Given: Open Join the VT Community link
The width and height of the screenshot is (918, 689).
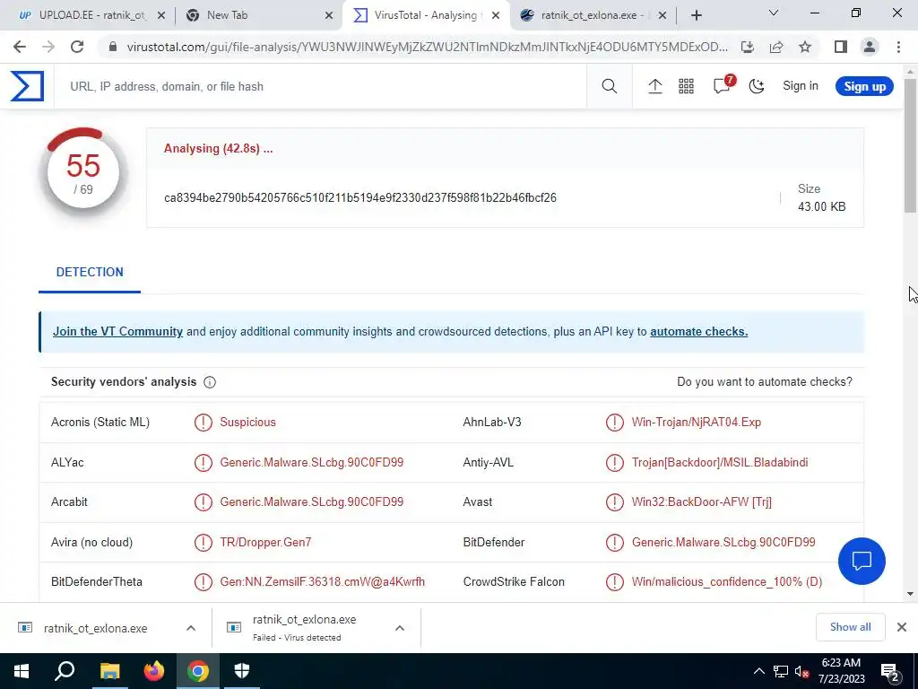Looking at the screenshot, I should tap(117, 332).
